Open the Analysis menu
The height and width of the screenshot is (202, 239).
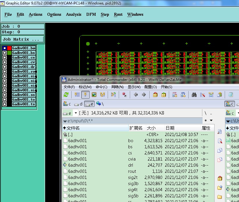click(x=74, y=14)
